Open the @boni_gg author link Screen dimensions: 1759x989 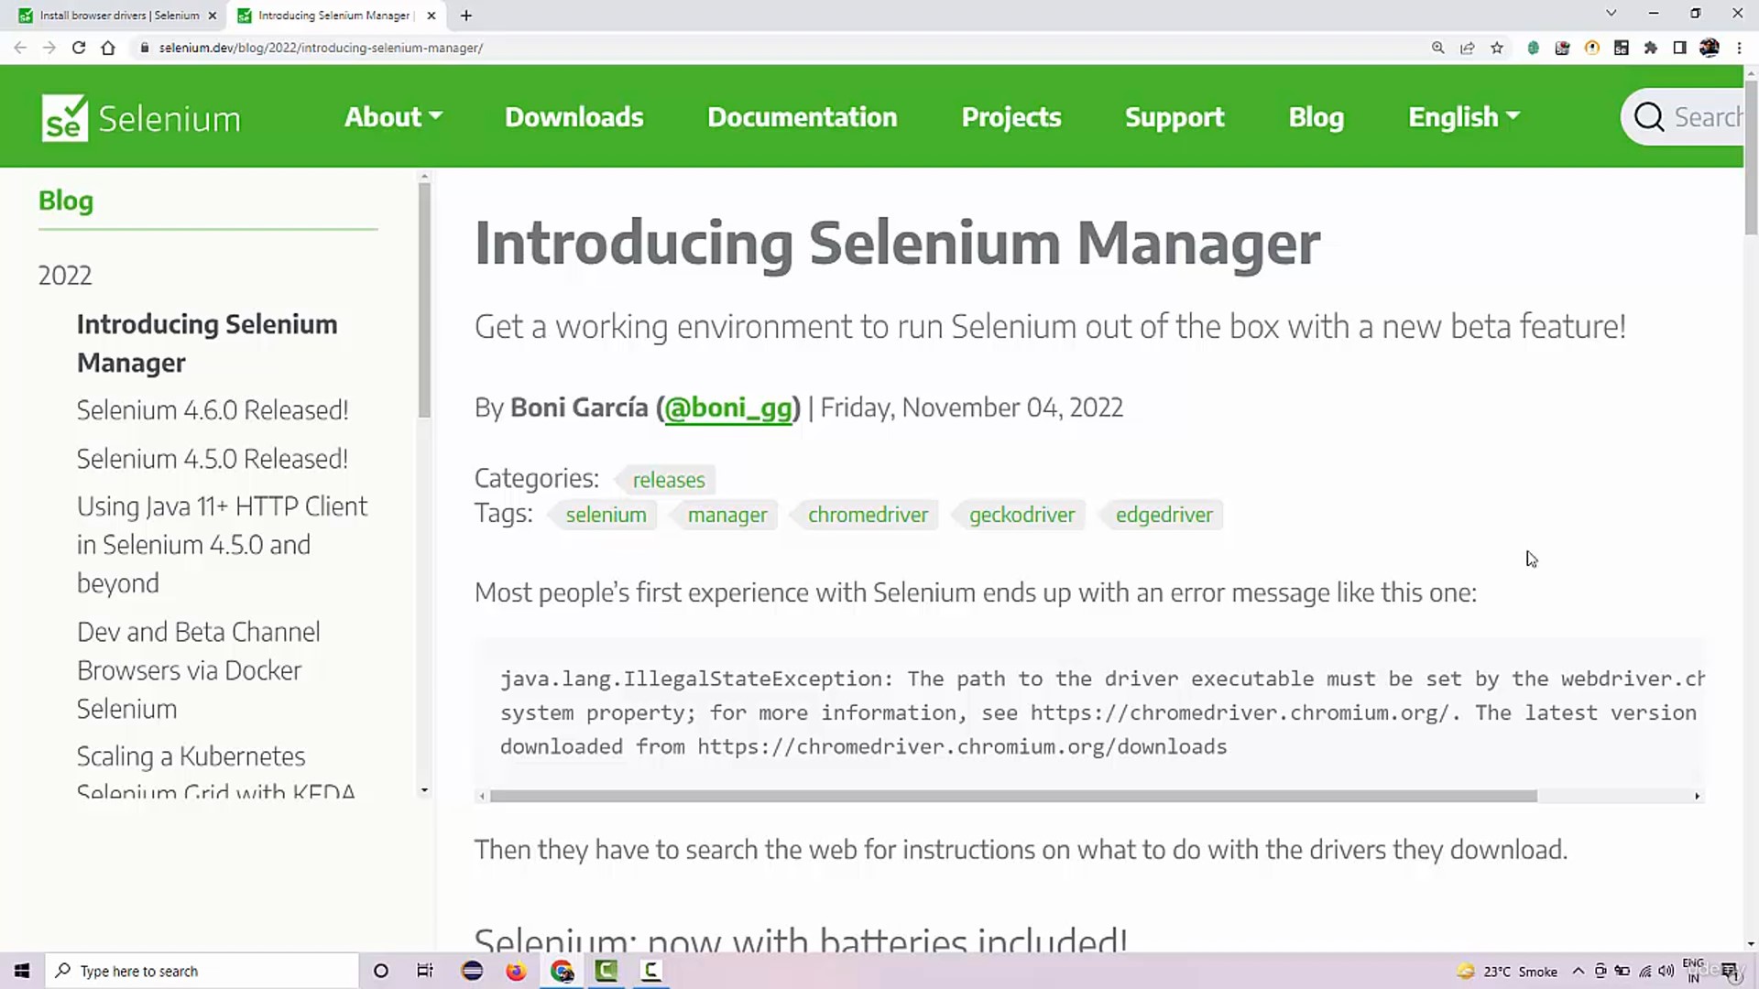(728, 408)
